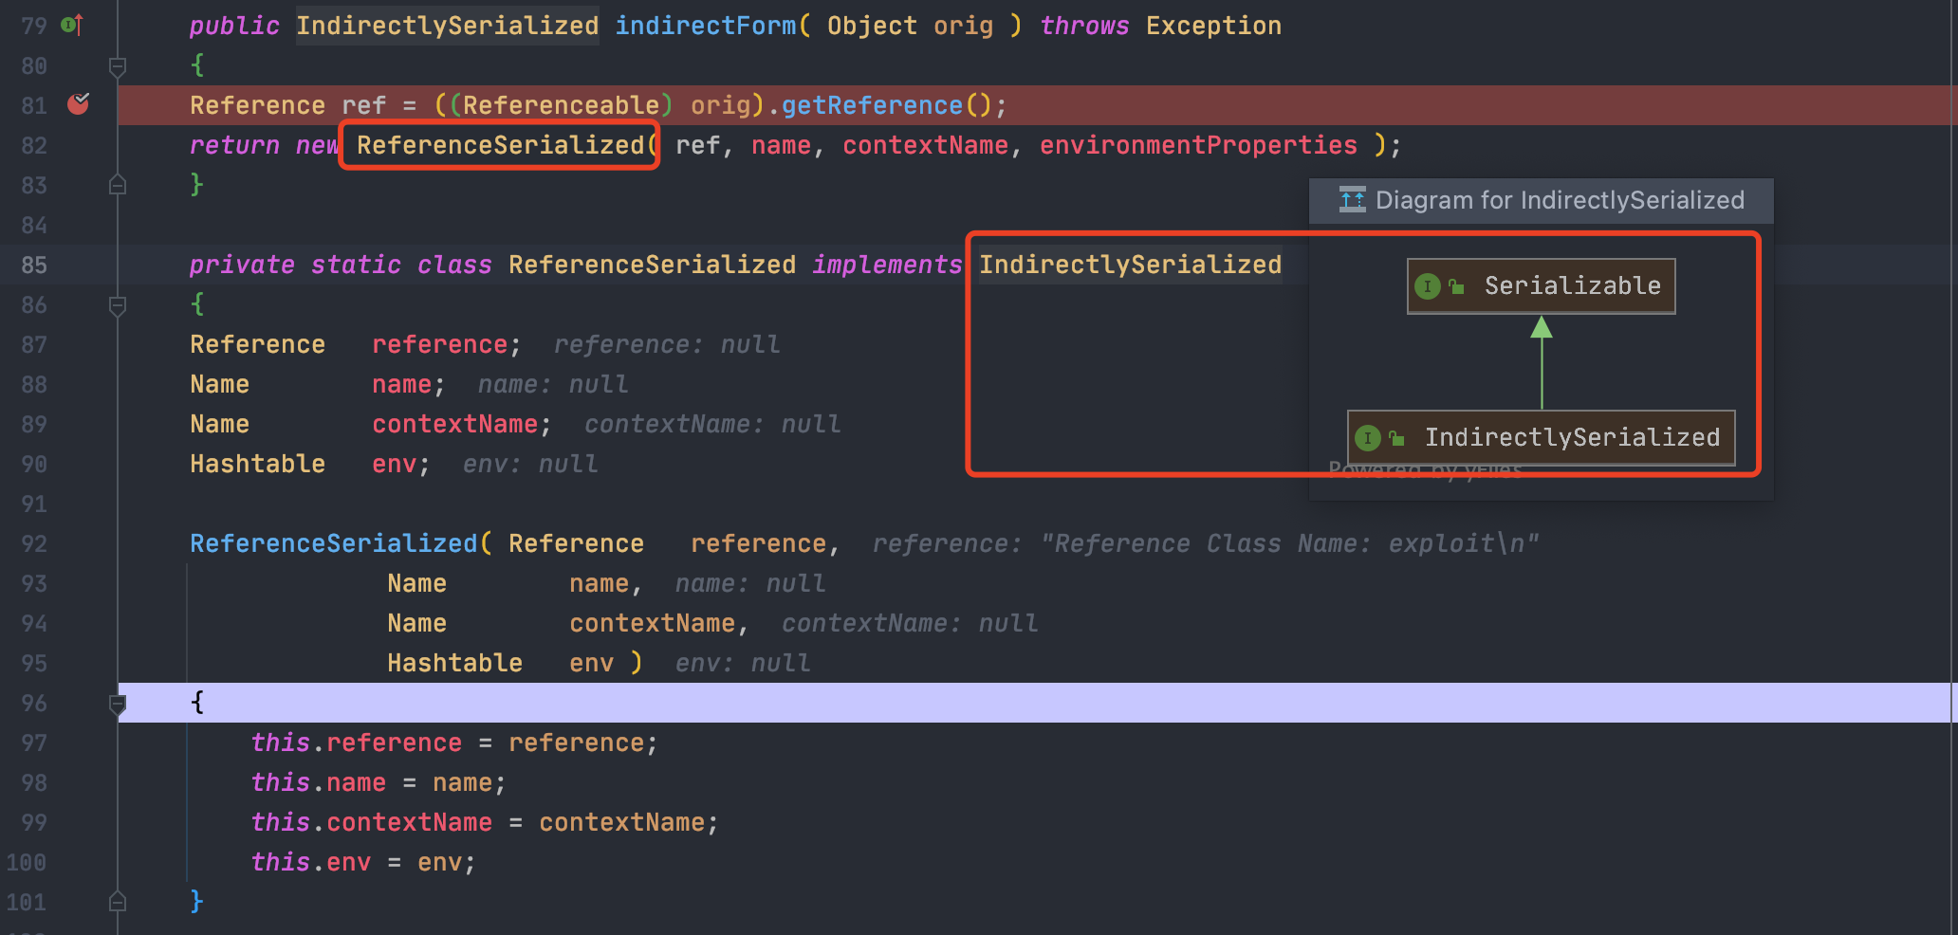Click the contextName parameter on line 94
Screen dimensions: 1958x935
tap(652, 623)
